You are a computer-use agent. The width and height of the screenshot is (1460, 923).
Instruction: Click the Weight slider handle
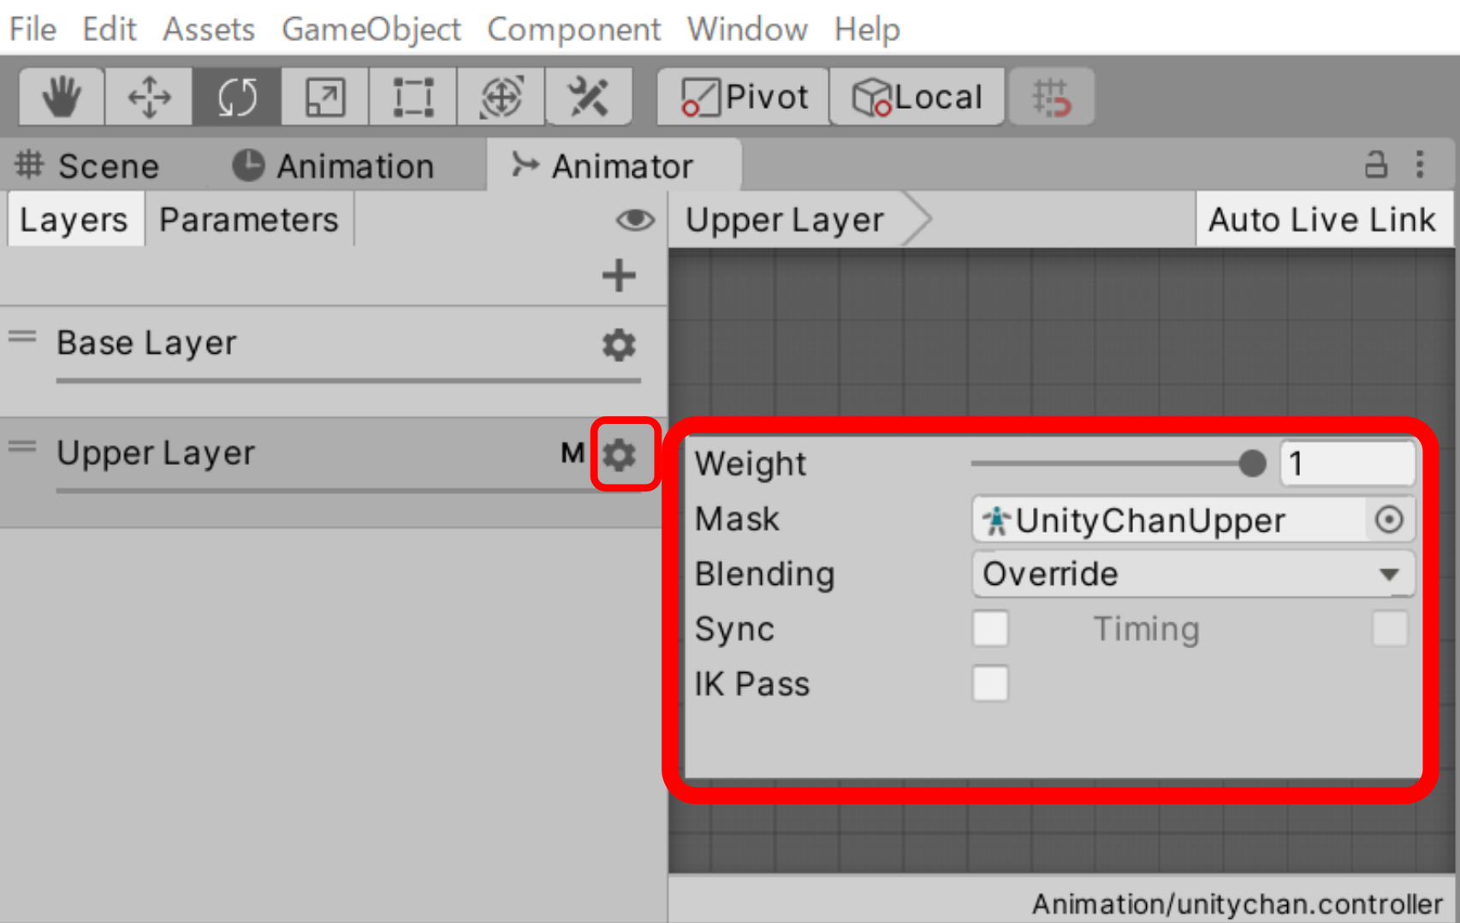(x=1252, y=463)
